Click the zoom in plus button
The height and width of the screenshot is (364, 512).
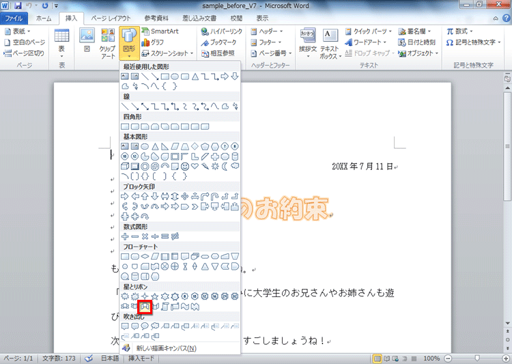[x=506, y=359]
